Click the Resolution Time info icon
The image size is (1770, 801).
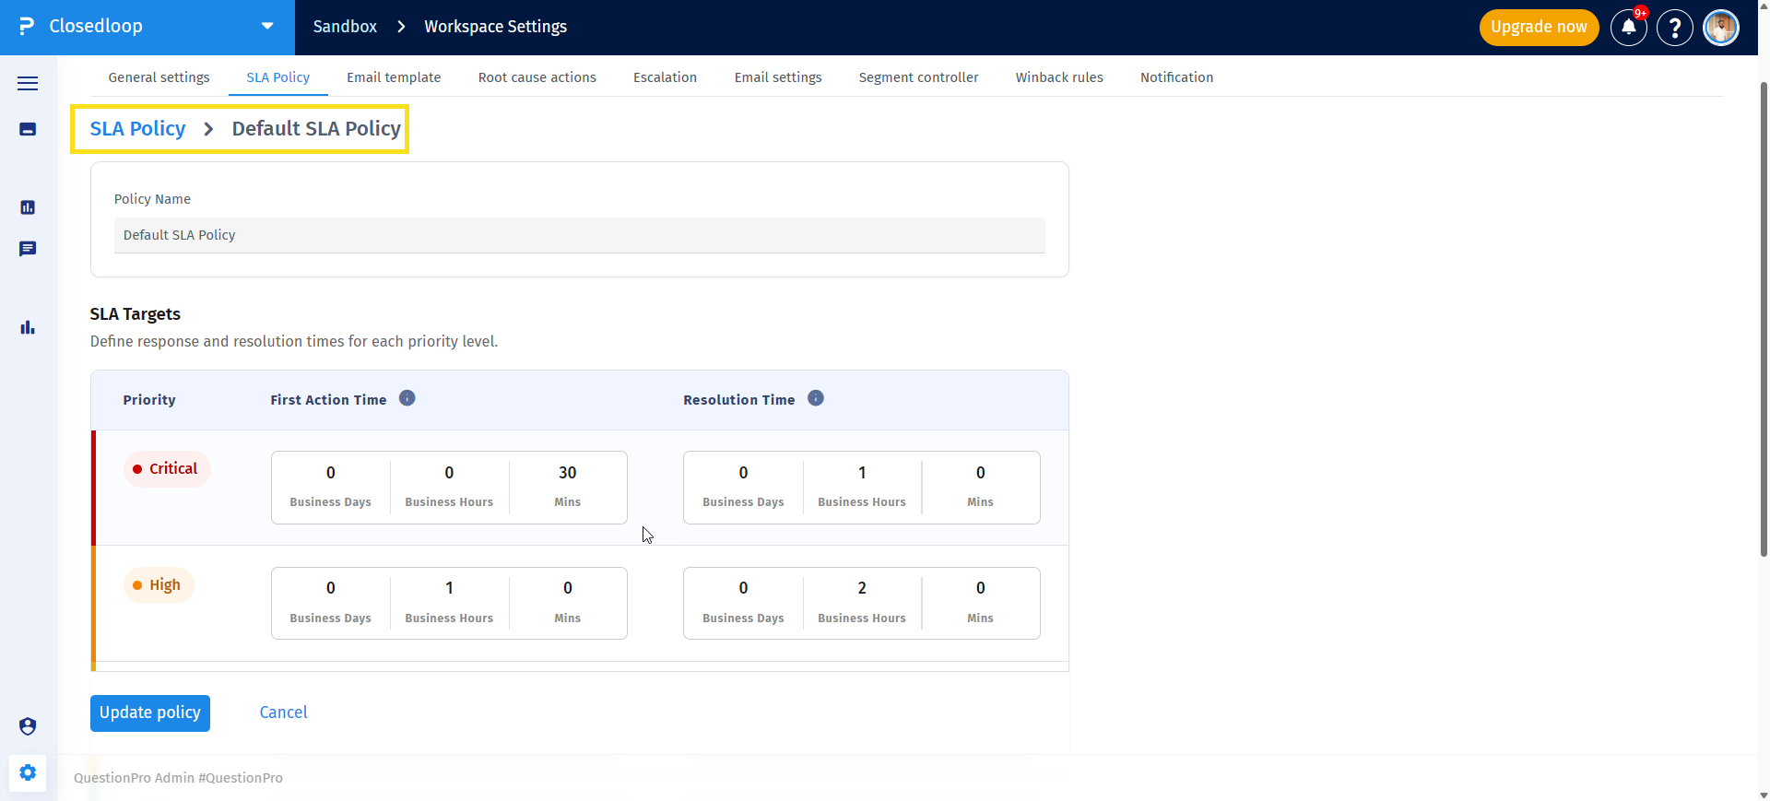[816, 398]
